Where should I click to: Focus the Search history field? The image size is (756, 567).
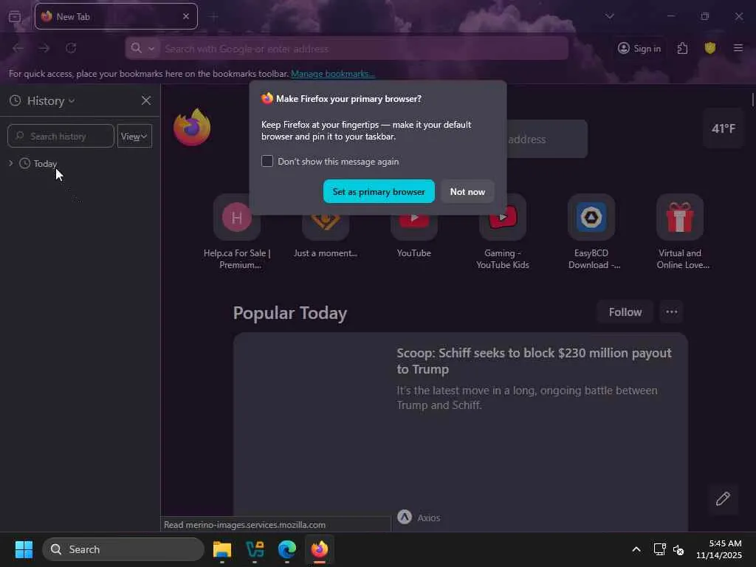(x=61, y=137)
